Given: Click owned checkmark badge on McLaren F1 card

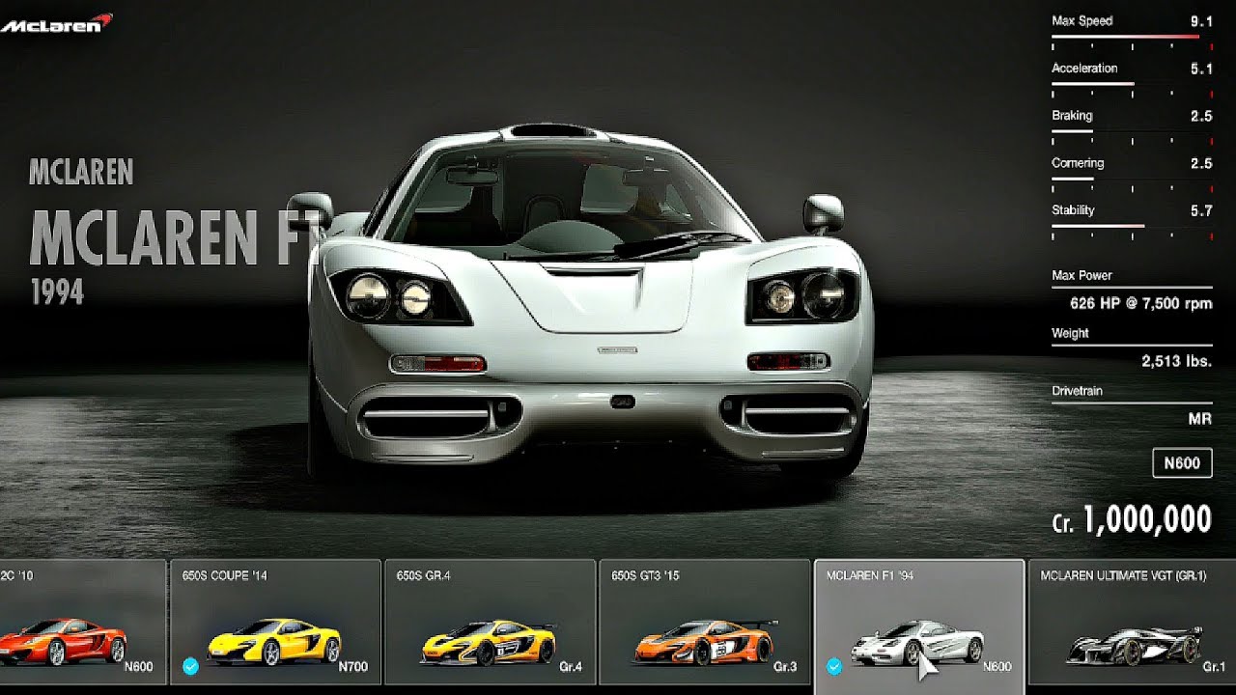Looking at the screenshot, I should point(834,666).
